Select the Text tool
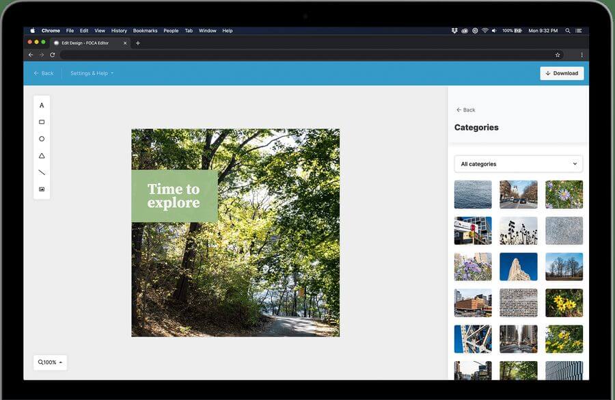The width and height of the screenshot is (615, 400). coord(42,105)
